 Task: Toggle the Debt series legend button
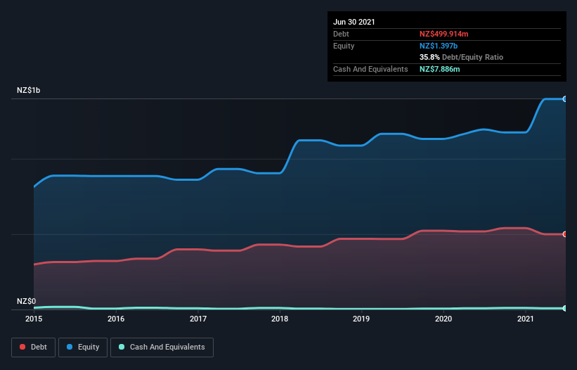point(34,347)
